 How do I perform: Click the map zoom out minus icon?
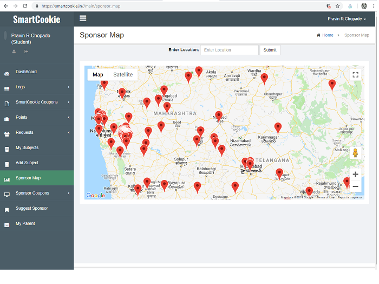(x=355, y=186)
